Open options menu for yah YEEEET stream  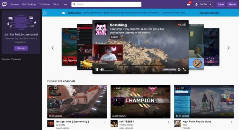pyautogui.click(x=168, y=122)
